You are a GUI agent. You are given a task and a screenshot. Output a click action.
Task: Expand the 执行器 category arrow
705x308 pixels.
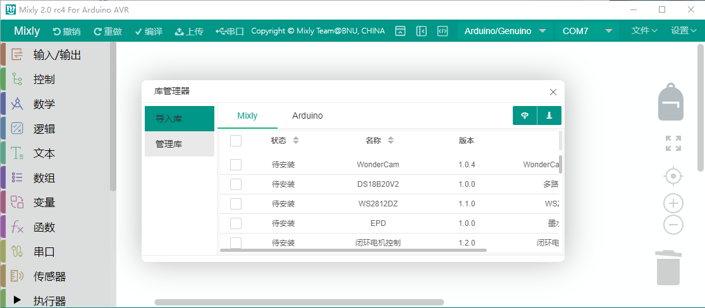(x=17, y=299)
